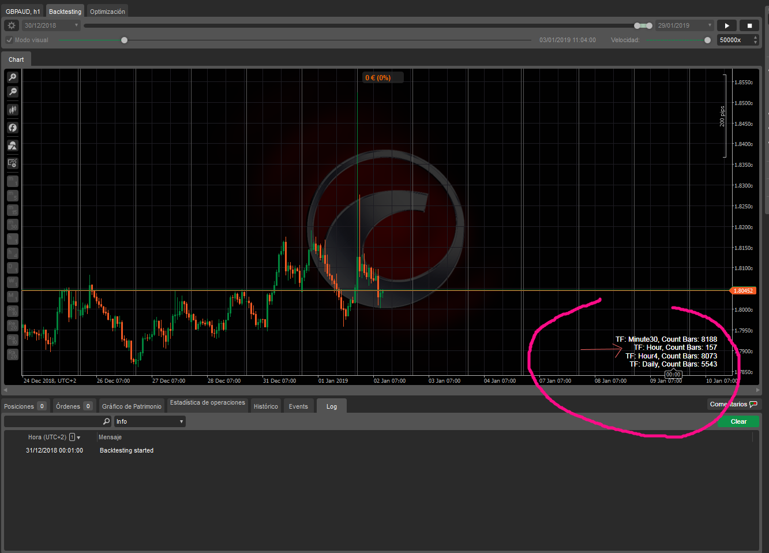
Task: Open the Events tab
Action: 298,406
